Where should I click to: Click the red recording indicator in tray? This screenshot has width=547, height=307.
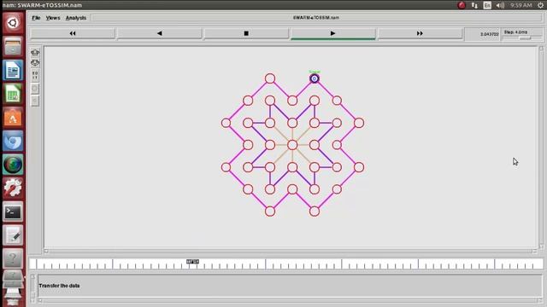click(x=462, y=5)
